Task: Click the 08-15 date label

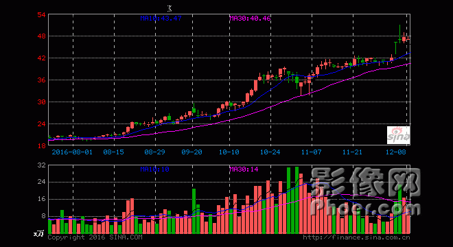Action: pyautogui.click(x=113, y=152)
